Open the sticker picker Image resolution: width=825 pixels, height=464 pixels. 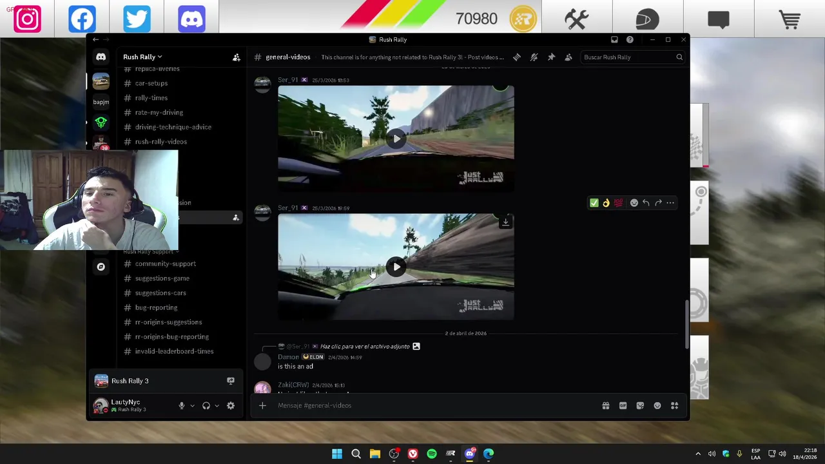pyautogui.click(x=640, y=405)
